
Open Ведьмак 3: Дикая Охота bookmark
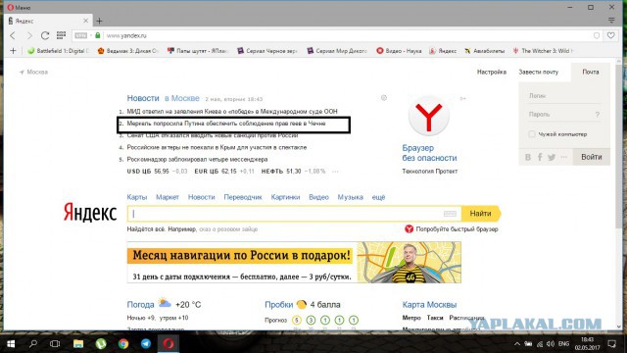tap(128, 51)
